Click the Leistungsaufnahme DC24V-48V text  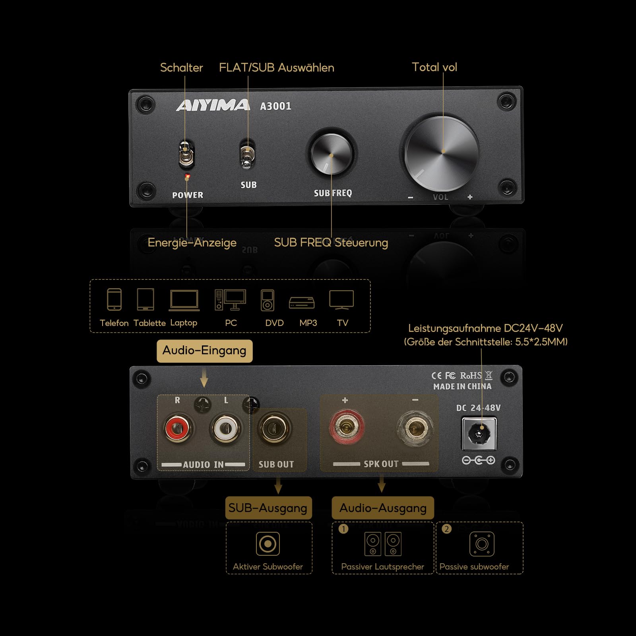pos(485,328)
